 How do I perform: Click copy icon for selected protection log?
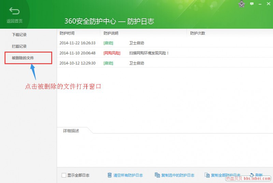click(157, 175)
